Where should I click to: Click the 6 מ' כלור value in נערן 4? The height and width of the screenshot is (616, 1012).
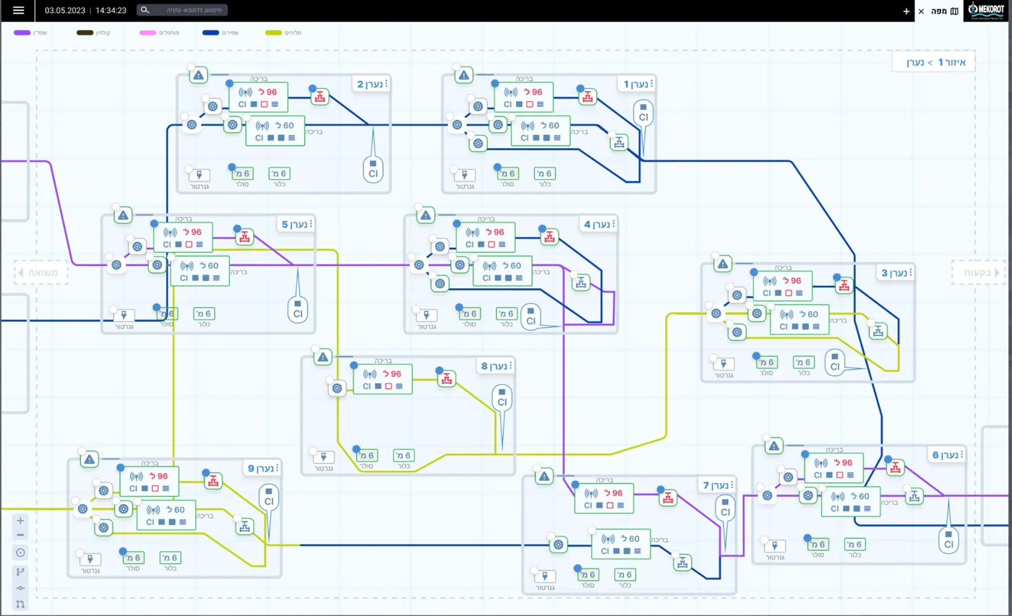(x=506, y=313)
